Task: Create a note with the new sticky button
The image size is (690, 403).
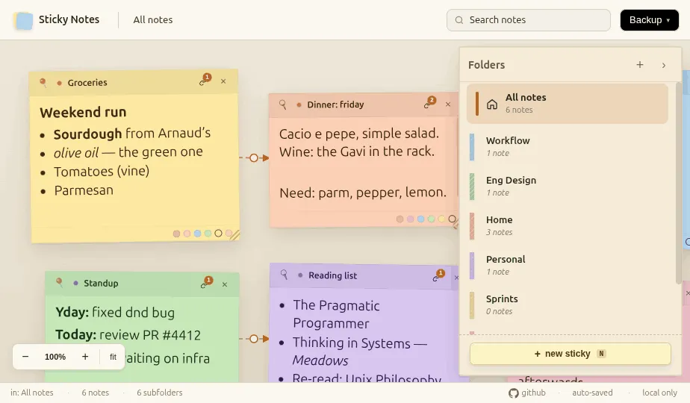Action: coord(571,354)
